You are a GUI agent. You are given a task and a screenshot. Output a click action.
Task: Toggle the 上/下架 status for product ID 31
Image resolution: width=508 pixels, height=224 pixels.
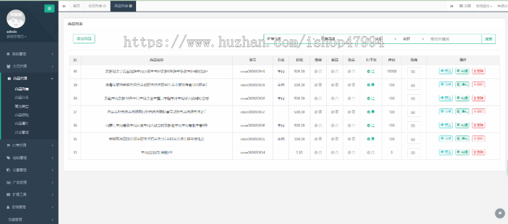pos(371,153)
